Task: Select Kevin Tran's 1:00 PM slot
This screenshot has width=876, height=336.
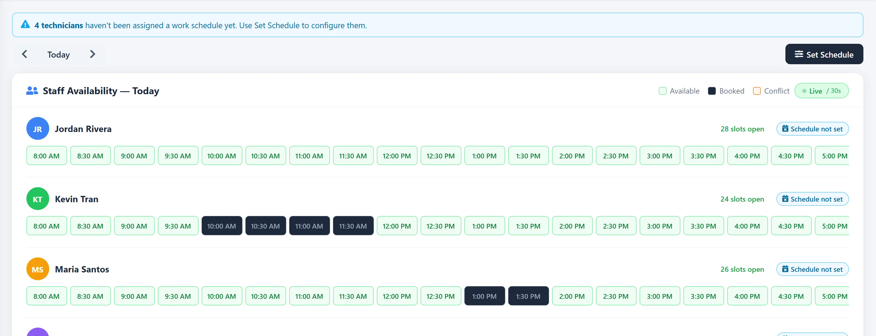Action: [484, 226]
